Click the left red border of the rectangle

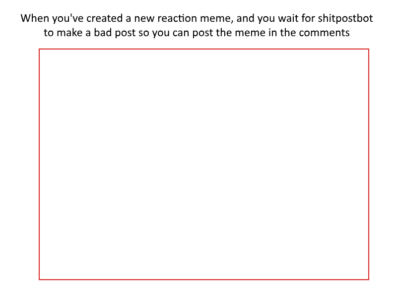pyautogui.click(x=39, y=164)
